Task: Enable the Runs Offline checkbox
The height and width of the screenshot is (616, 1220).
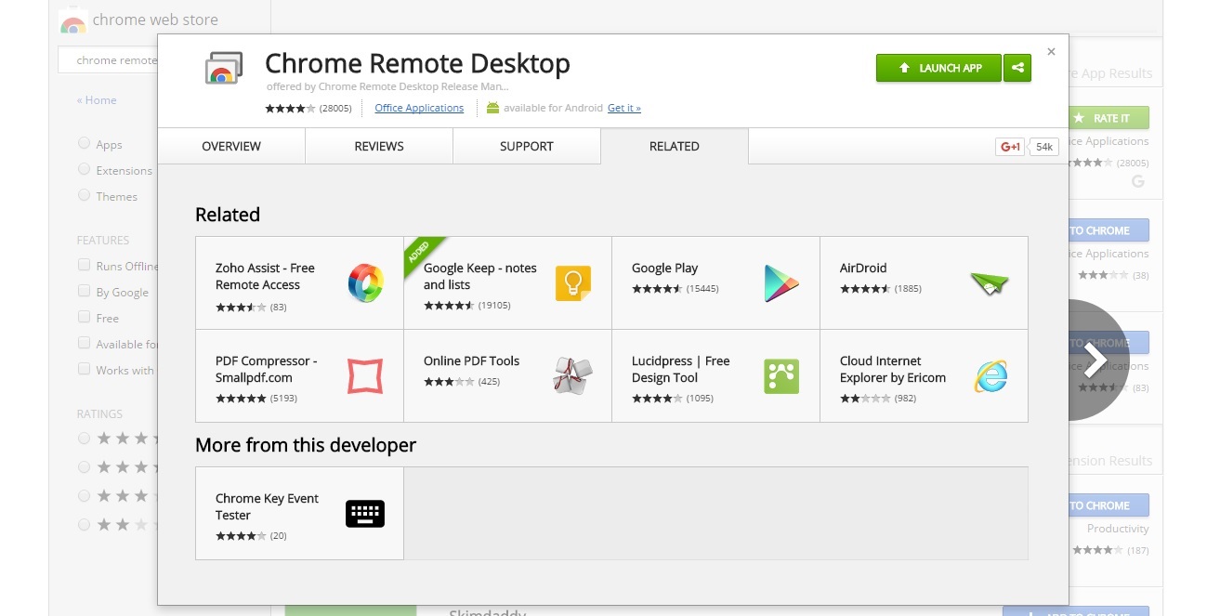Action: pyautogui.click(x=85, y=265)
